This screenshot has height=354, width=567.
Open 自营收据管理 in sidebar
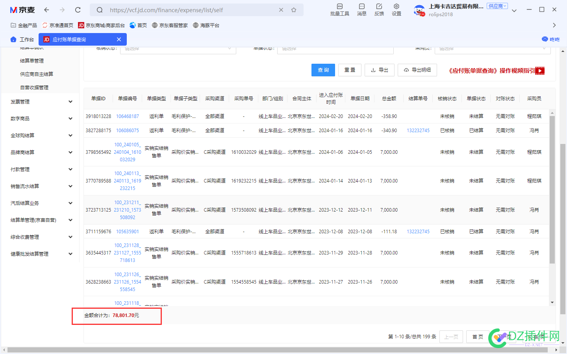tap(34, 87)
